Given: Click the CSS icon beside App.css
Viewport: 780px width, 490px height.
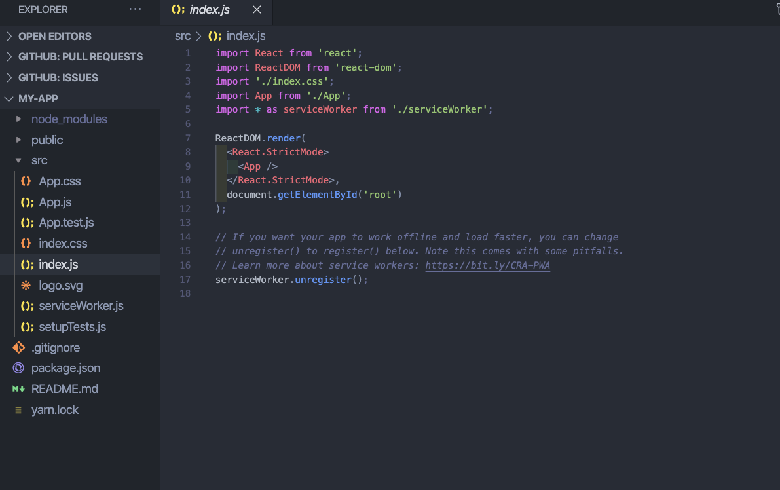Looking at the screenshot, I should click(26, 181).
